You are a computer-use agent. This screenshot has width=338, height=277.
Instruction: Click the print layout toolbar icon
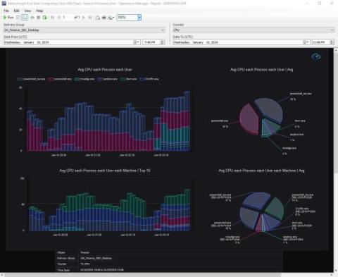click(97, 18)
